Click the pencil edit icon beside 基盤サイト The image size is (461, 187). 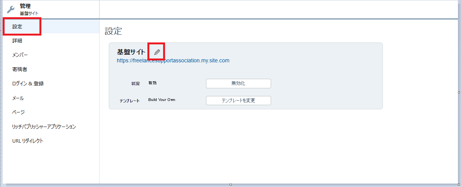(157, 52)
